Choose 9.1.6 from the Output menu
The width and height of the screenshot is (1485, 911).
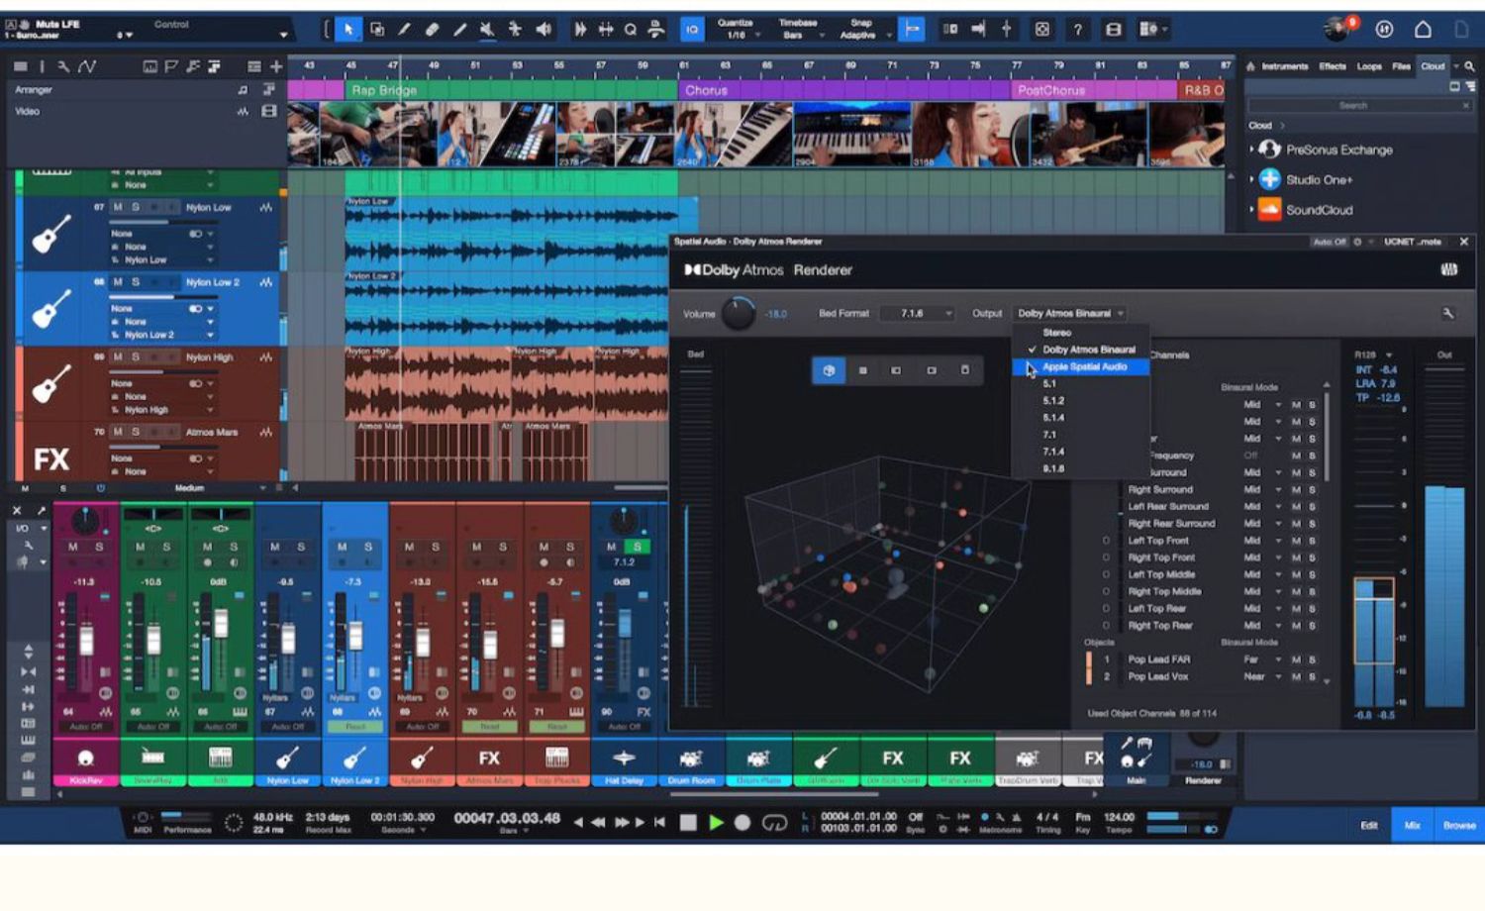pyautogui.click(x=1053, y=468)
